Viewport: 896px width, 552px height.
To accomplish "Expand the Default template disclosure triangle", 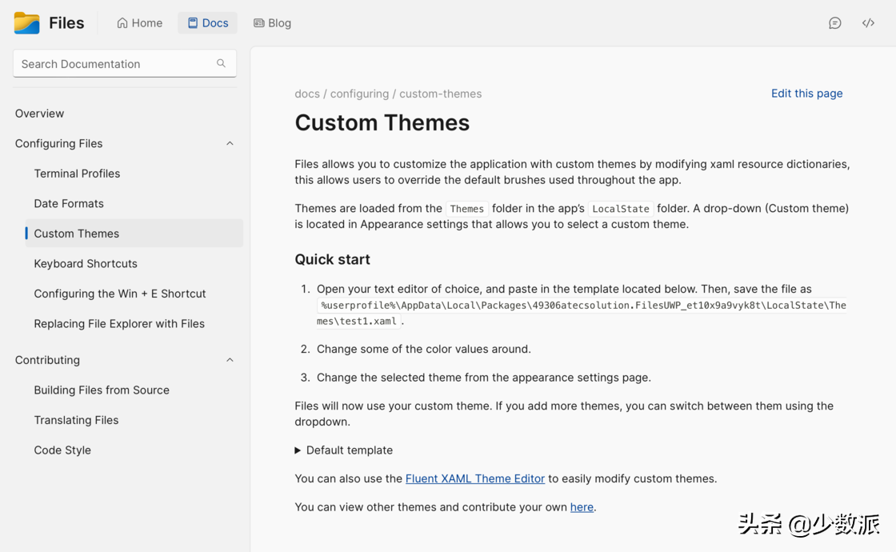I will 298,450.
